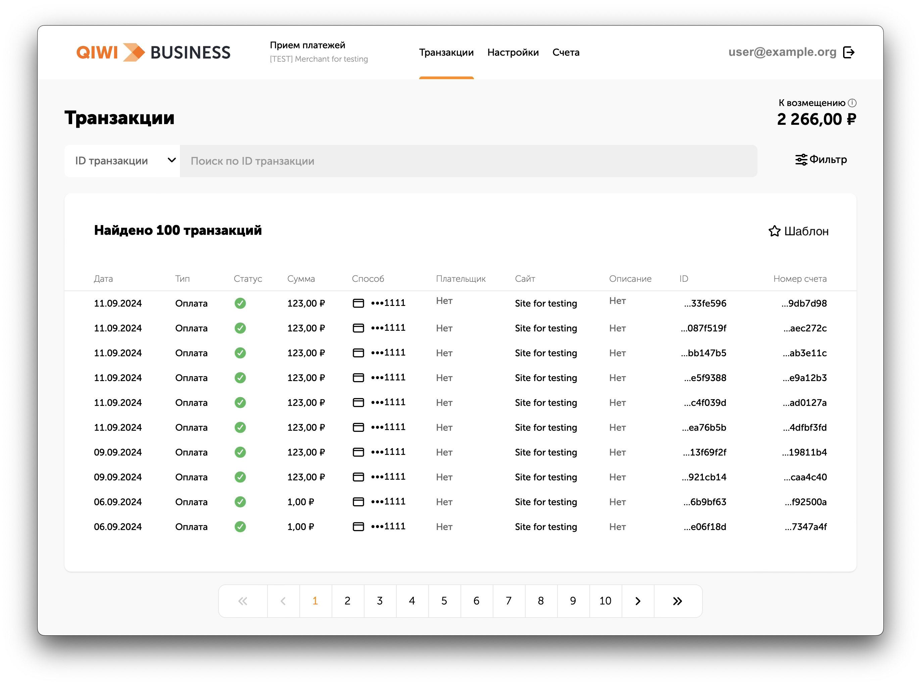Click the logout icon next to email
Viewport: 921px width, 685px height.
coord(849,52)
